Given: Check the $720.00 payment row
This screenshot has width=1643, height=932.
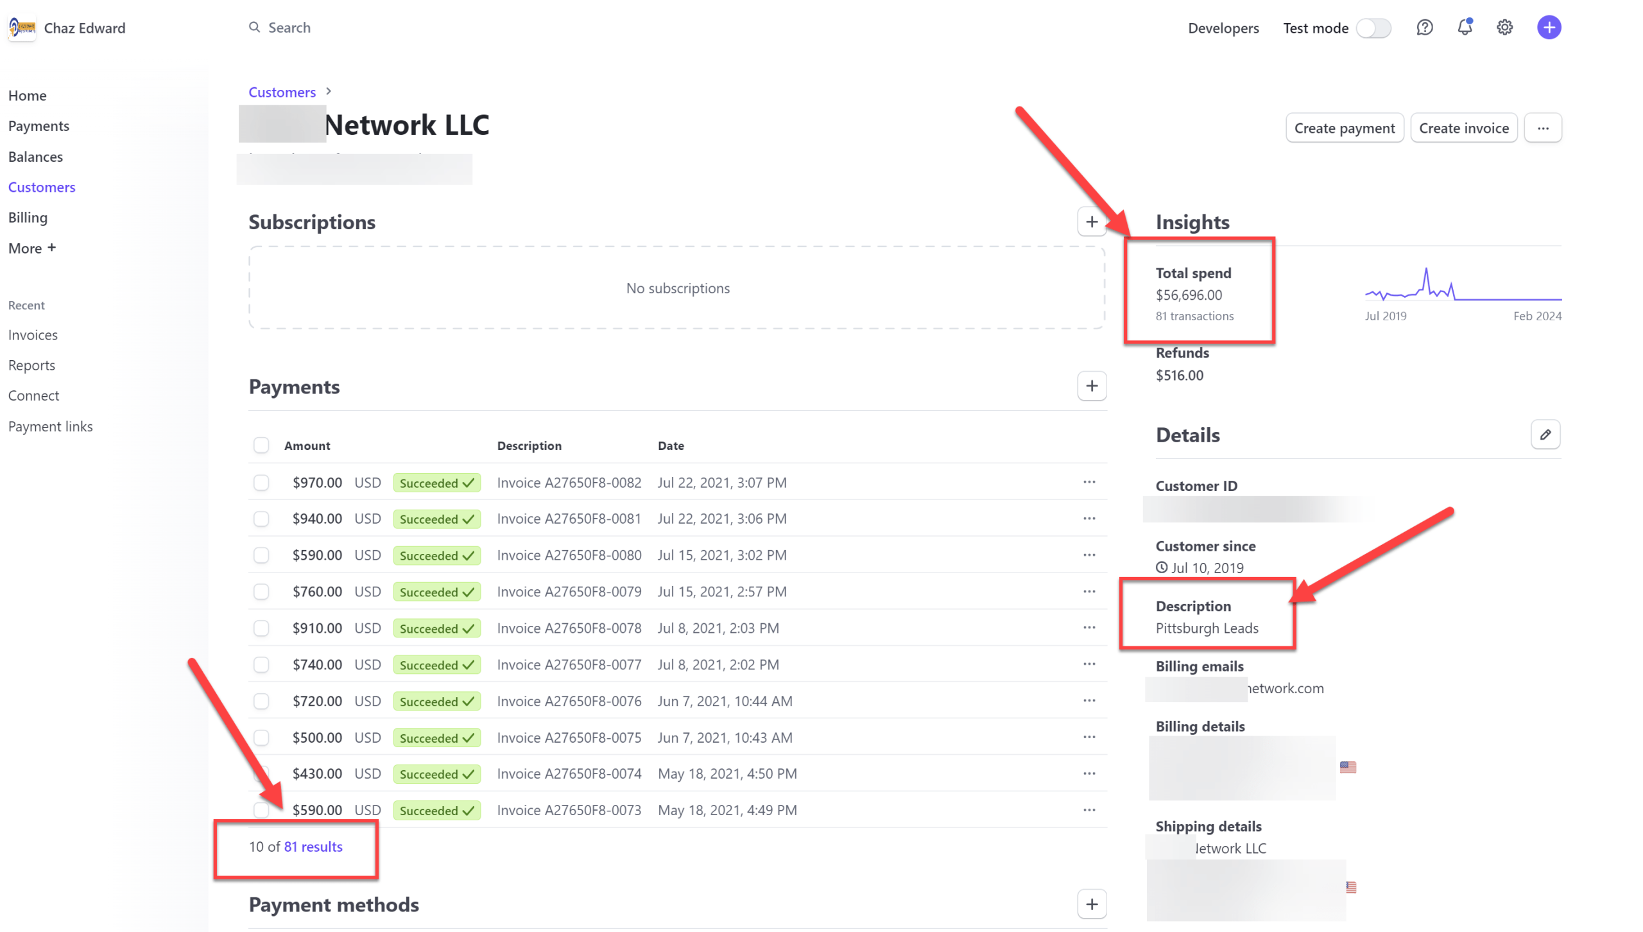Looking at the screenshot, I should click(x=261, y=702).
